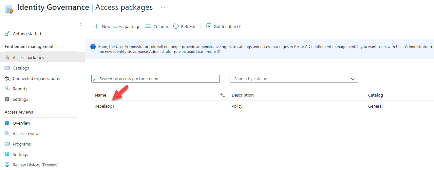Click the feedback person icon
The width and height of the screenshot is (434, 170).
(x=208, y=26)
